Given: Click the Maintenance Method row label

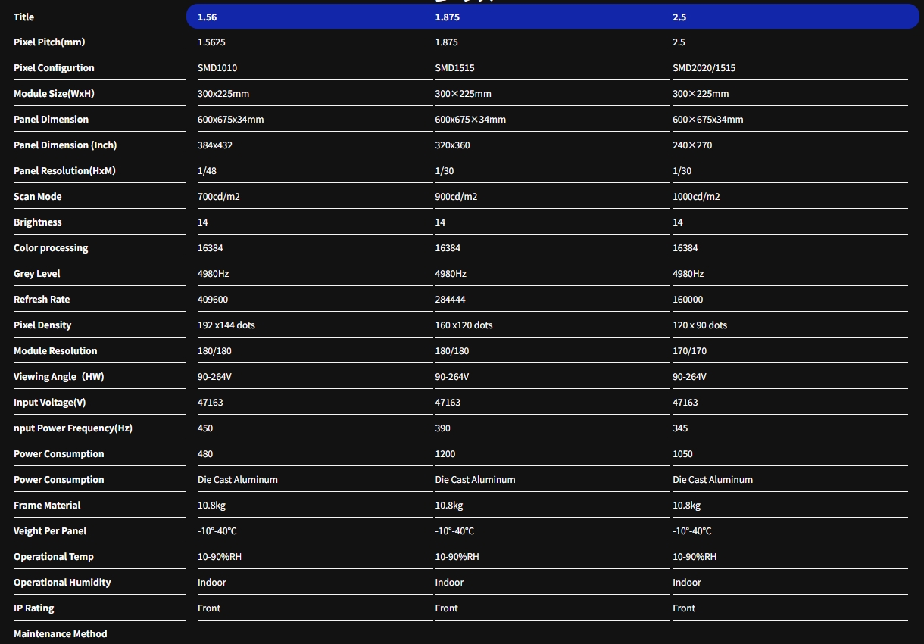Looking at the screenshot, I should 61,634.
